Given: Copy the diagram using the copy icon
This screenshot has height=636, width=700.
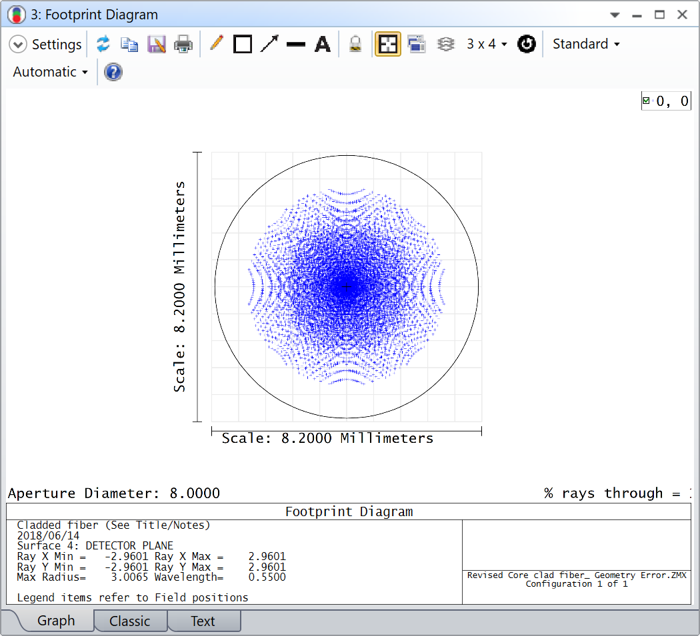Looking at the screenshot, I should coord(129,44).
